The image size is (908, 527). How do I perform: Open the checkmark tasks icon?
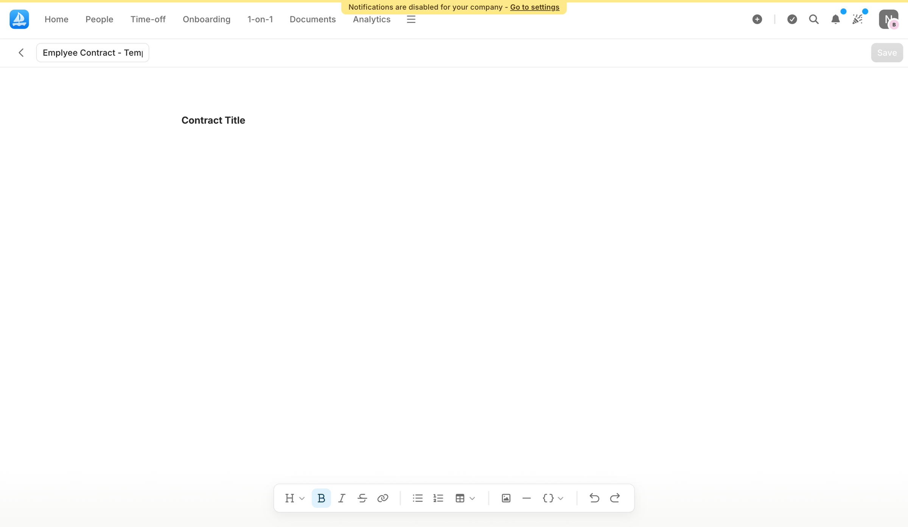click(792, 19)
